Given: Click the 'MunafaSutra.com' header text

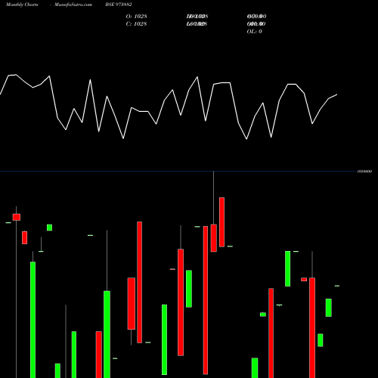Looking at the screenshot, I should pyautogui.click(x=73, y=5).
